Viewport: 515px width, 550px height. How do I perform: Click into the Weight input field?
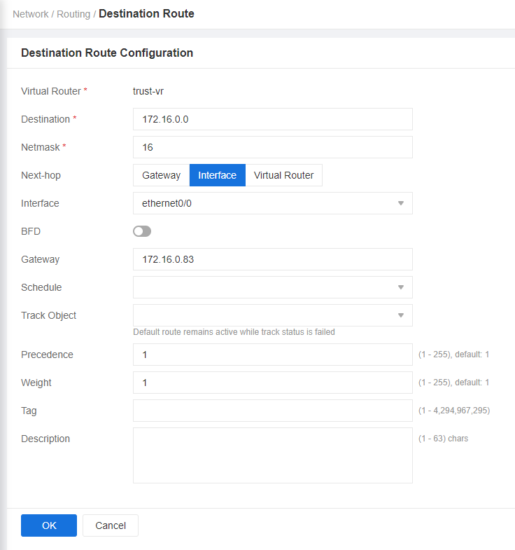point(273,383)
